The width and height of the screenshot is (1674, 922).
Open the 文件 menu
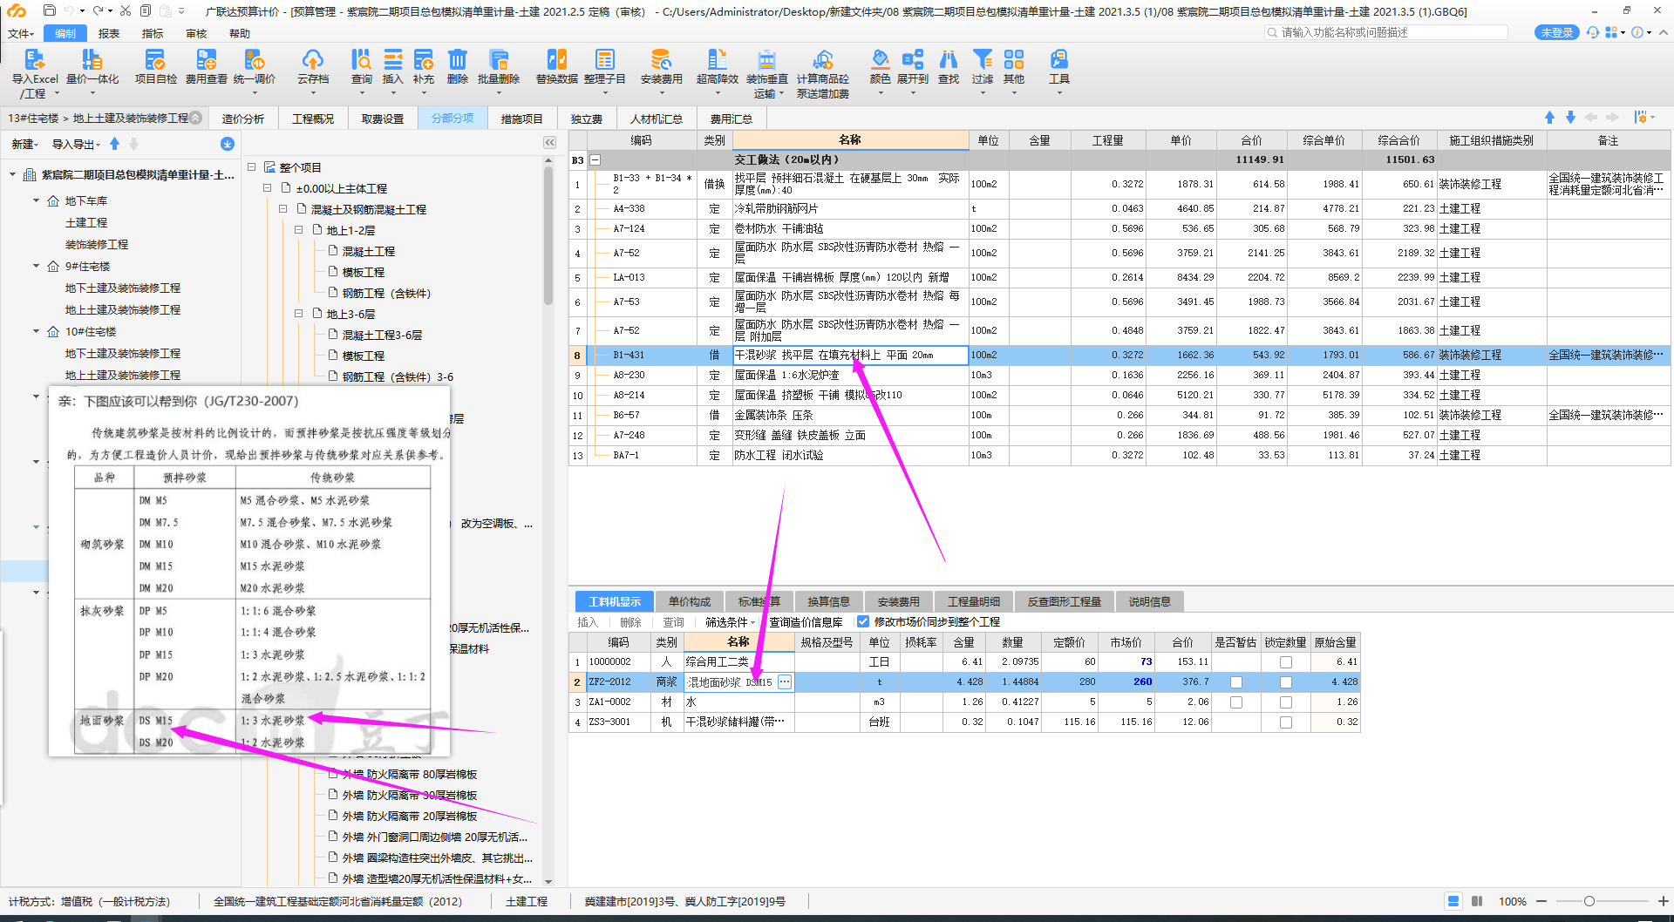coord(21,33)
